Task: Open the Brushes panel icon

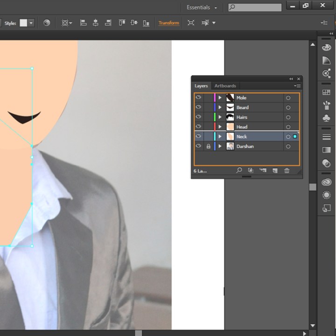Action: tap(326, 105)
